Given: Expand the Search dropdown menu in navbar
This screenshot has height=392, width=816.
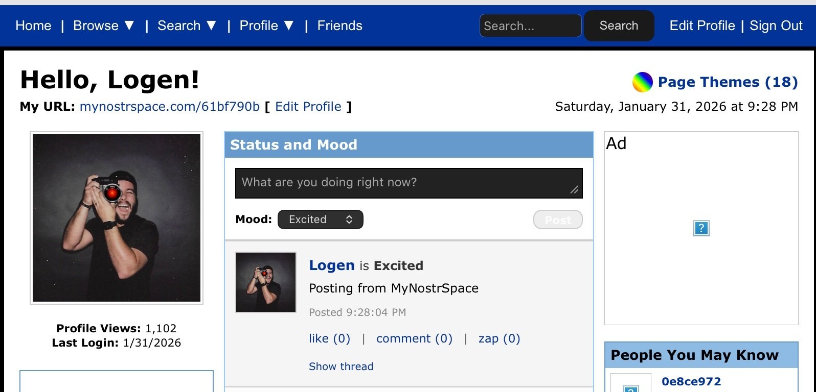Looking at the screenshot, I should point(187,26).
